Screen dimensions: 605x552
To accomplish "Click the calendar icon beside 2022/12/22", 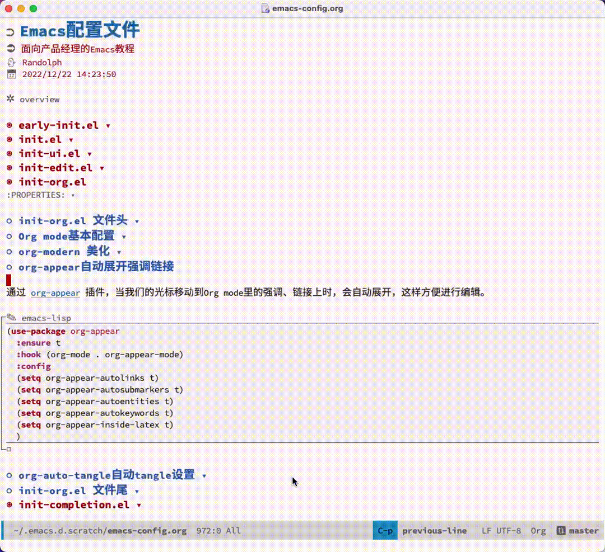I will (12, 74).
